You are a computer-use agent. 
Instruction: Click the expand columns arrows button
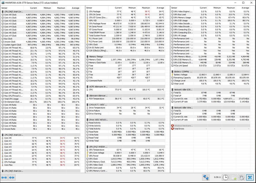click(4, 177)
